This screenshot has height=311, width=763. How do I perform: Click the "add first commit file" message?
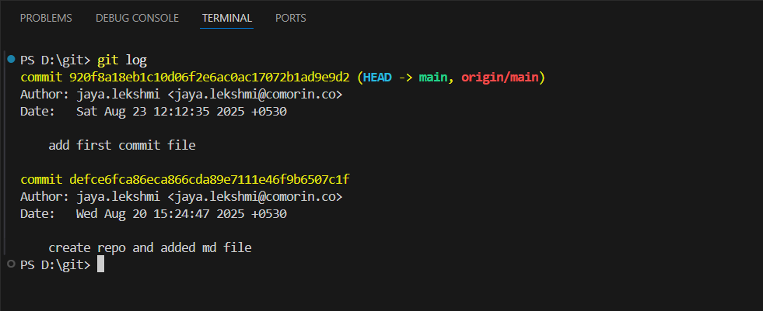click(x=122, y=145)
